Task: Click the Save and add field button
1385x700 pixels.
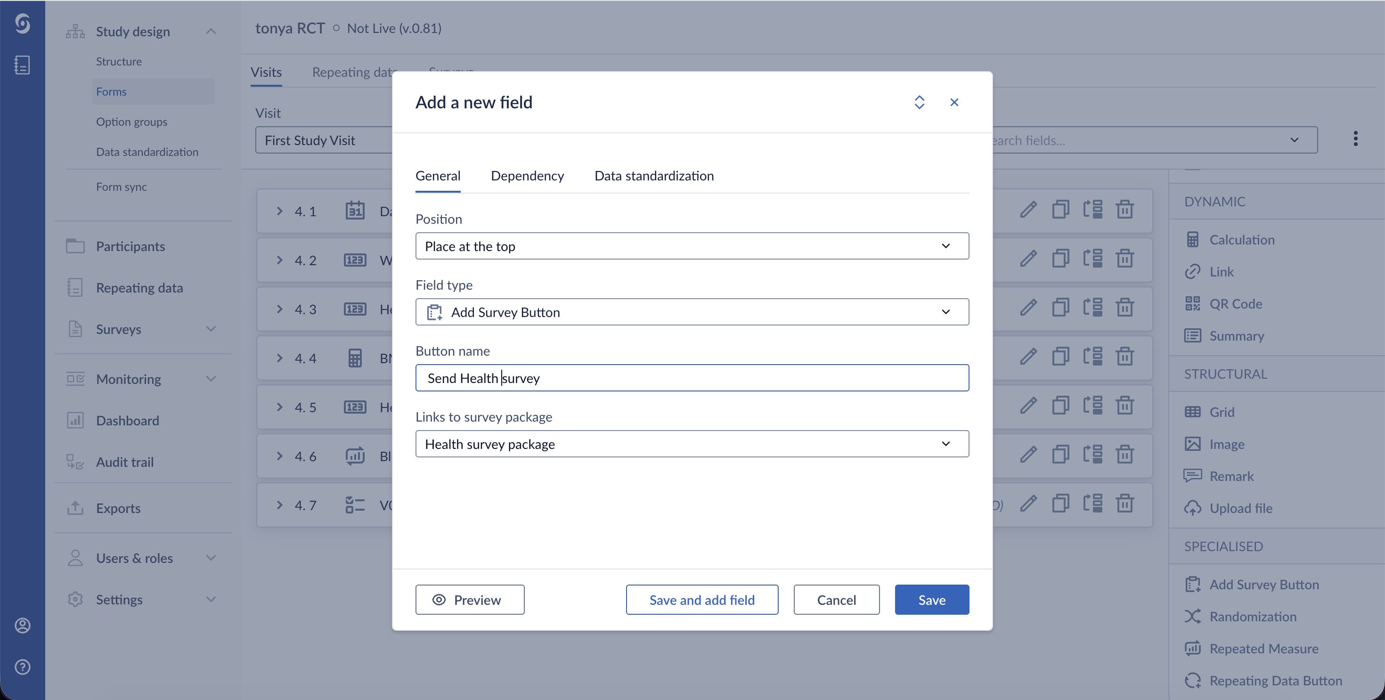Action: pos(701,600)
